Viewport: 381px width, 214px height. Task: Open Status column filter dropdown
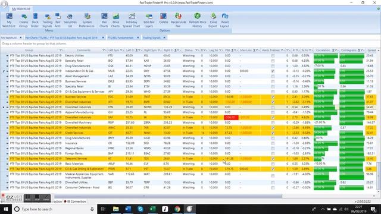[196, 50]
